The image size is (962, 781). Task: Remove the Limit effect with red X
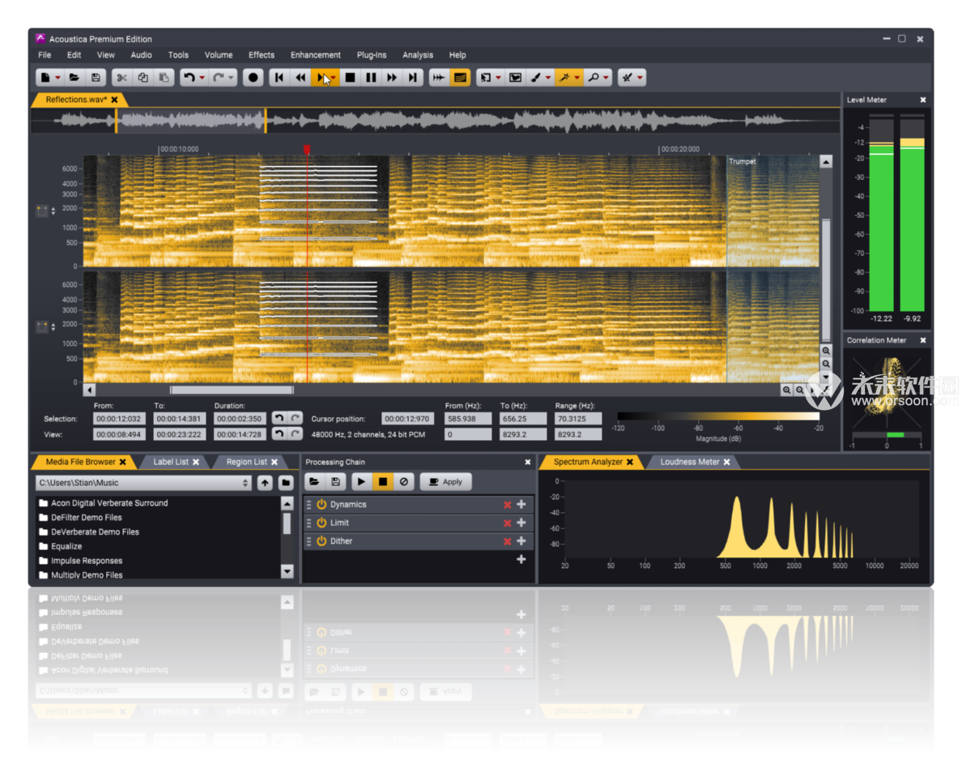pyautogui.click(x=508, y=523)
